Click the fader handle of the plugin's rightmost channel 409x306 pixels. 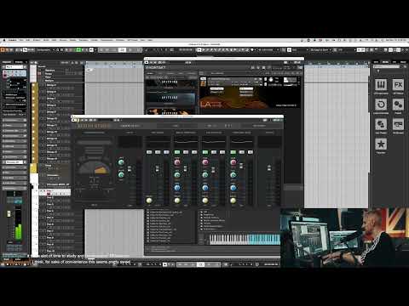click(269, 168)
